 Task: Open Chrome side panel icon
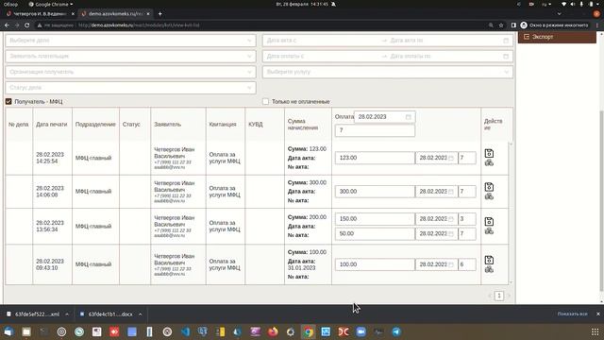pos(513,25)
